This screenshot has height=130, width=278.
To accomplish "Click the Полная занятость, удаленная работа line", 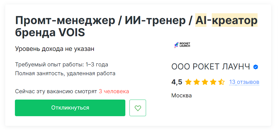I will (65, 73).
